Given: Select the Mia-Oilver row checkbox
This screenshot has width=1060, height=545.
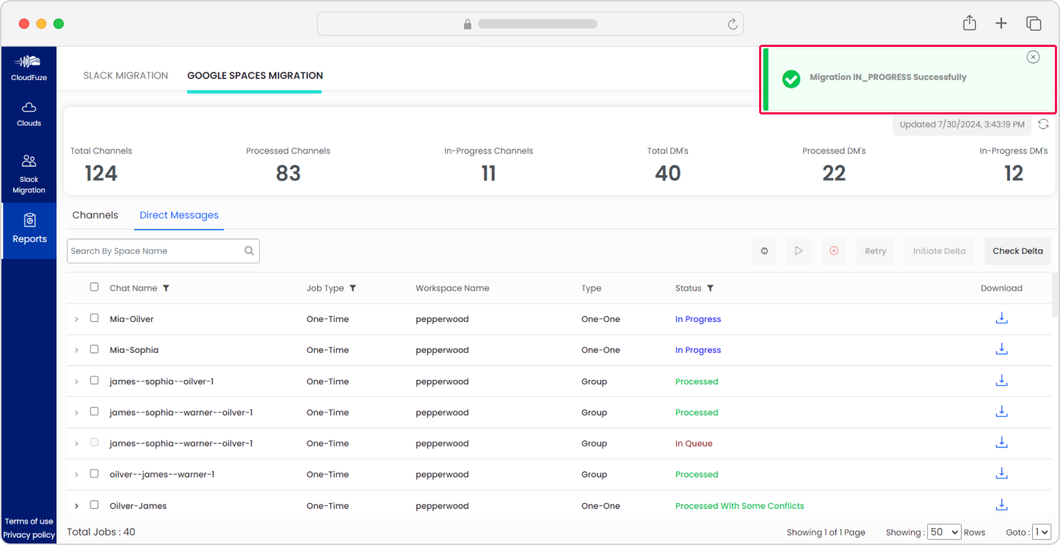Looking at the screenshot, I should pyautogui.click(x=94, y=318).
